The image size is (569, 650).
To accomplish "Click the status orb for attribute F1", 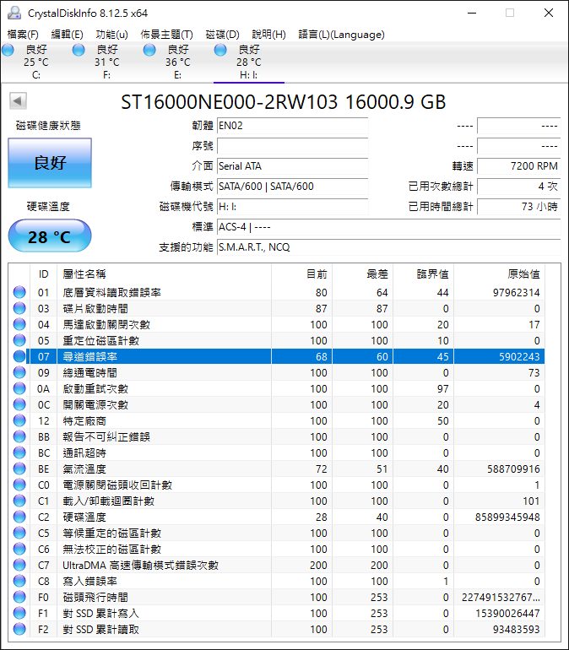I will point(19,613).
